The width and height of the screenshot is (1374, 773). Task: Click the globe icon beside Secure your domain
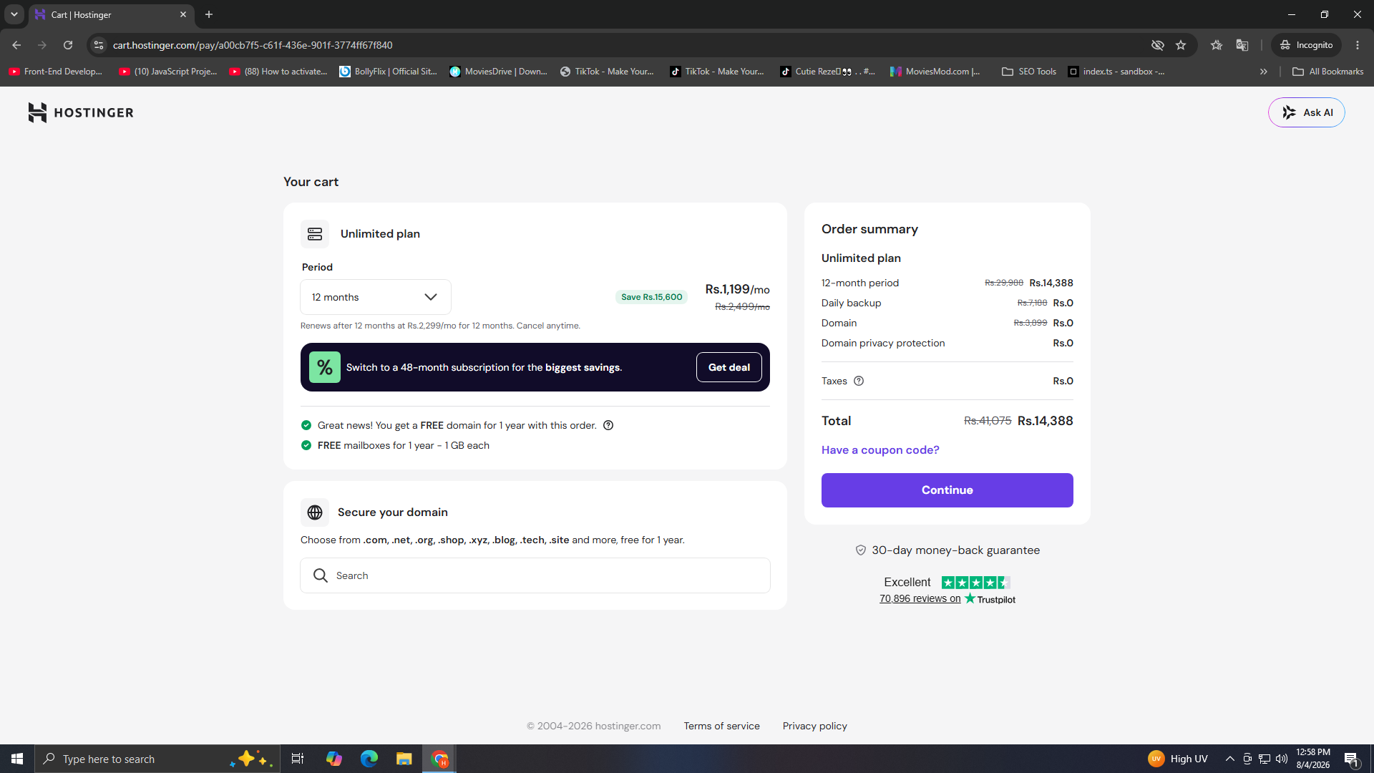(315, 512)
